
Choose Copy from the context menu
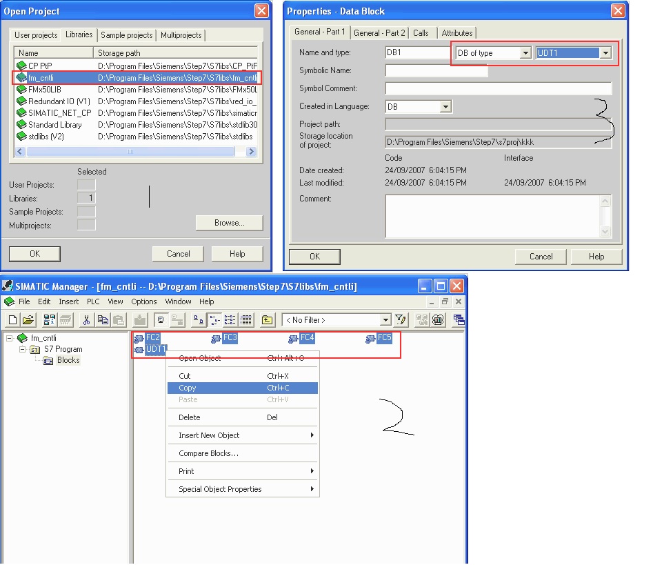[243, 388]
